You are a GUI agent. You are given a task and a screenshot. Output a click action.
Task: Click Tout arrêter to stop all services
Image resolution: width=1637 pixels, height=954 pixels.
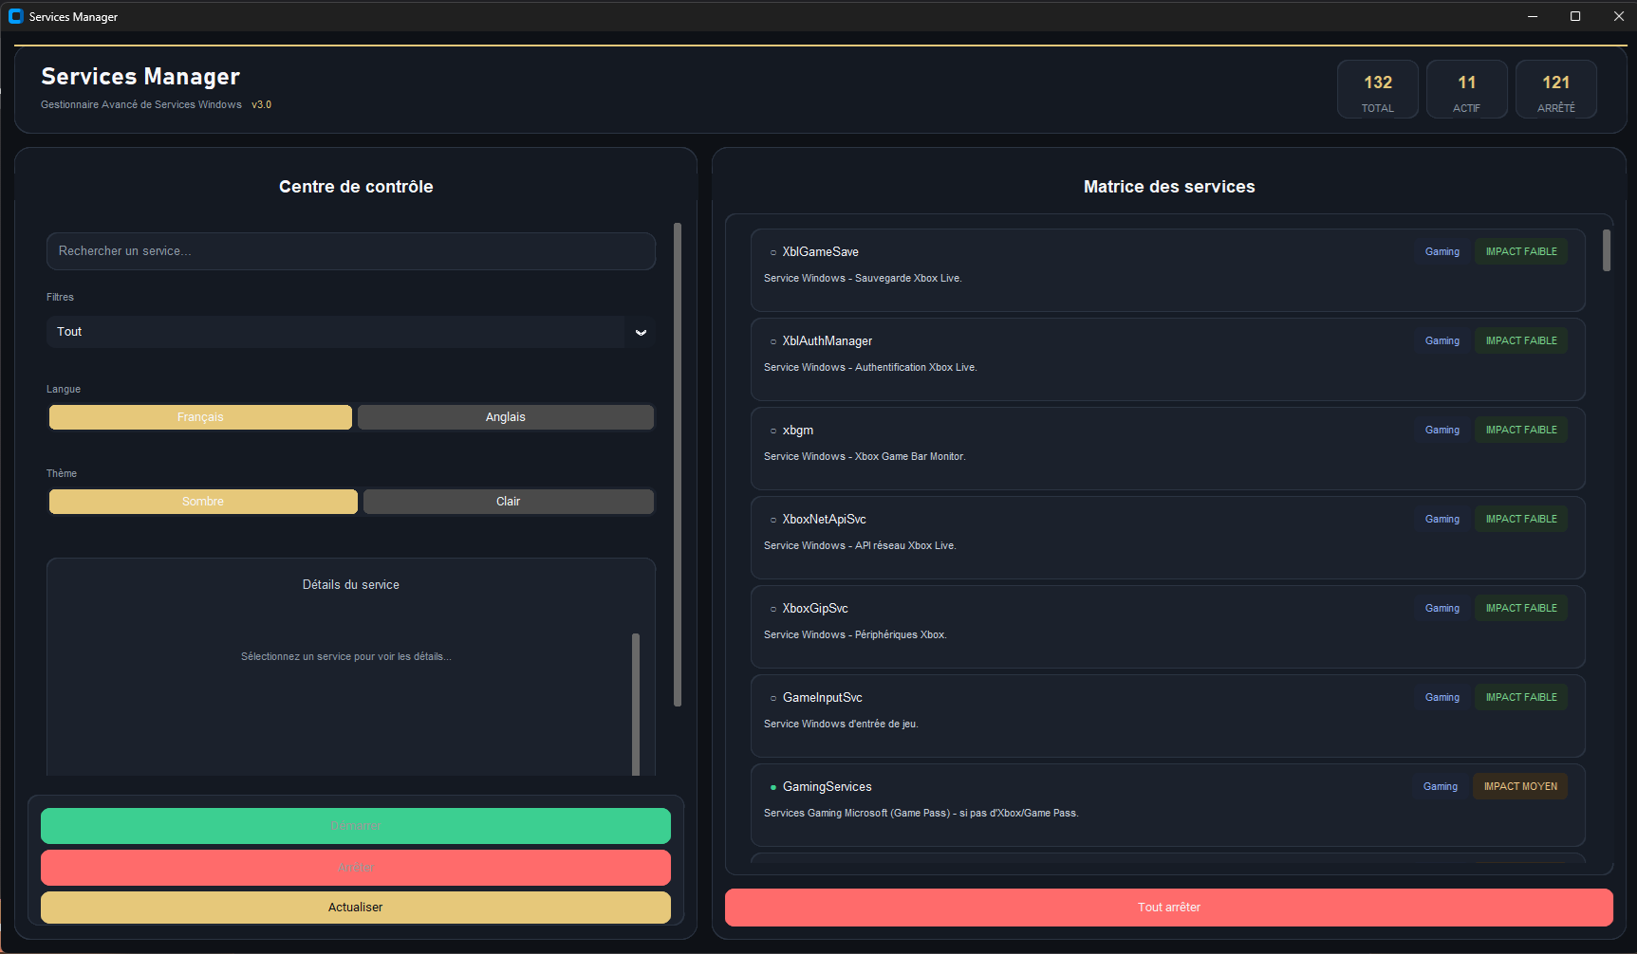click(1169, 907)
